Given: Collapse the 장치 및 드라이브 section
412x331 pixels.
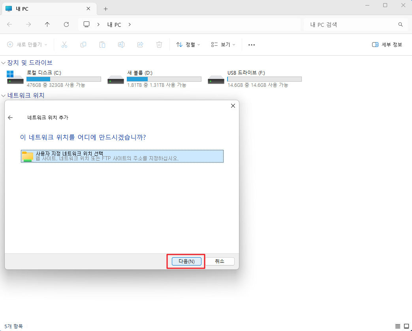Looking at the screenshot, I should [x=3, y=62].
